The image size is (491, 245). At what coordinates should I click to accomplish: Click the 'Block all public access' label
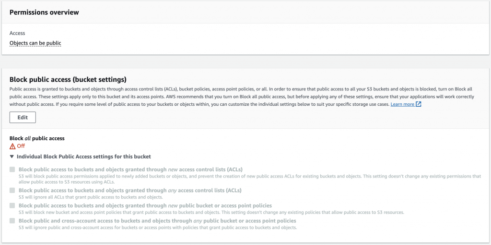coord(37,138)
